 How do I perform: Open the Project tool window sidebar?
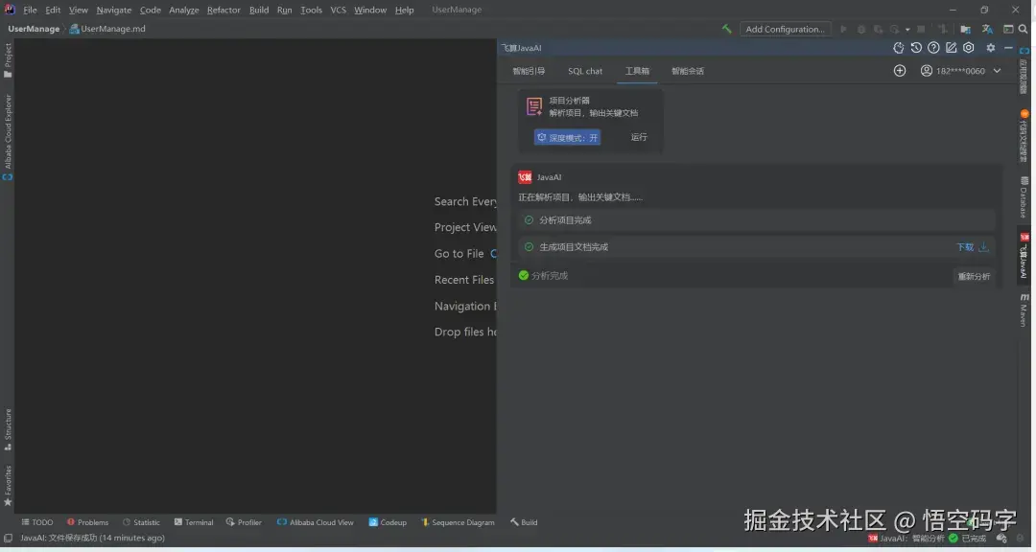[8, 60]
